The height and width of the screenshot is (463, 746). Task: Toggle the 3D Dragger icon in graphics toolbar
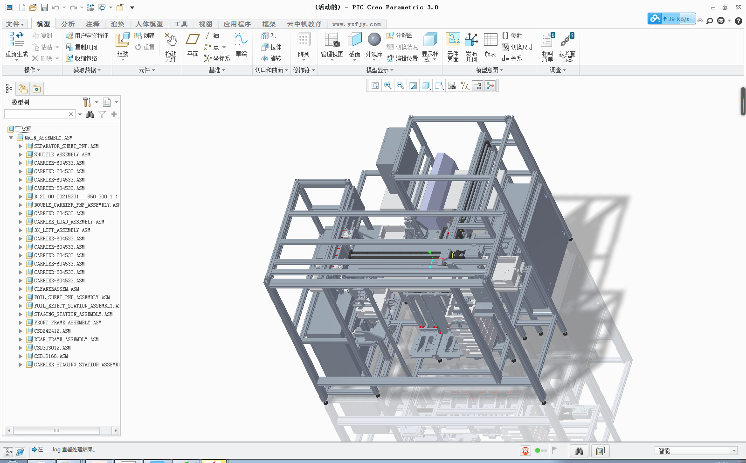click(x=490, y=85)
